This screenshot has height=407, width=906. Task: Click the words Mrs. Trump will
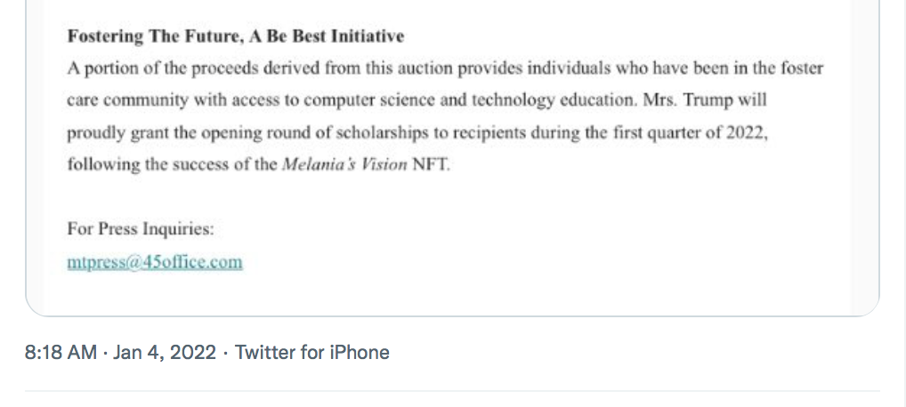click(705, 100)
